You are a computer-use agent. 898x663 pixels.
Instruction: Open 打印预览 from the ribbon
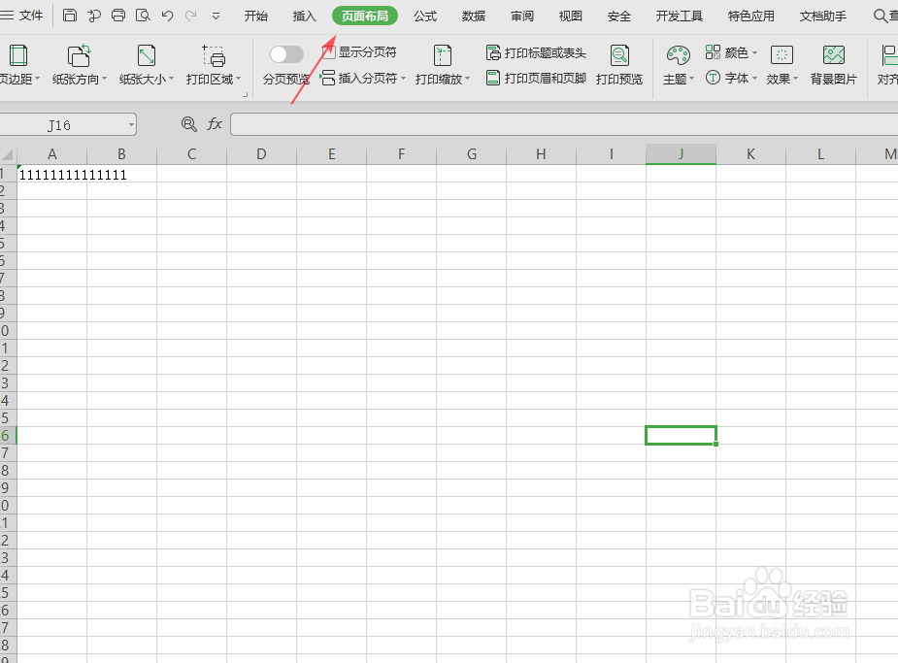[x=619, y=65]
